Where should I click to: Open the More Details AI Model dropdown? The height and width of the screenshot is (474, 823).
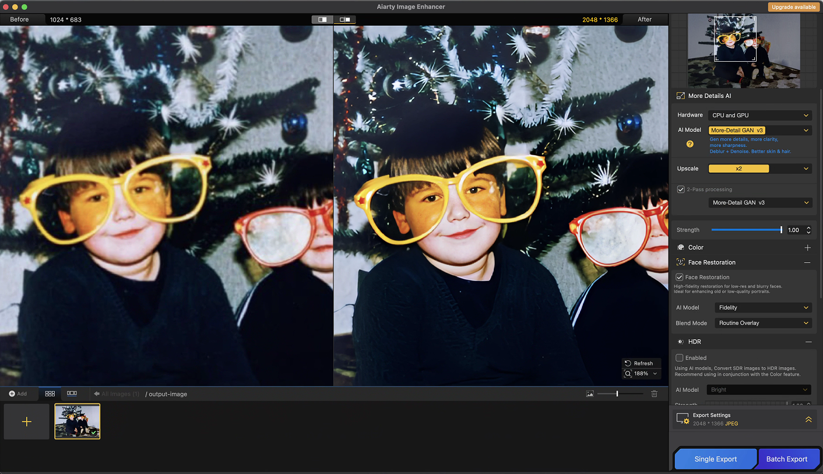pyautogui.click(x=760, y=131)
